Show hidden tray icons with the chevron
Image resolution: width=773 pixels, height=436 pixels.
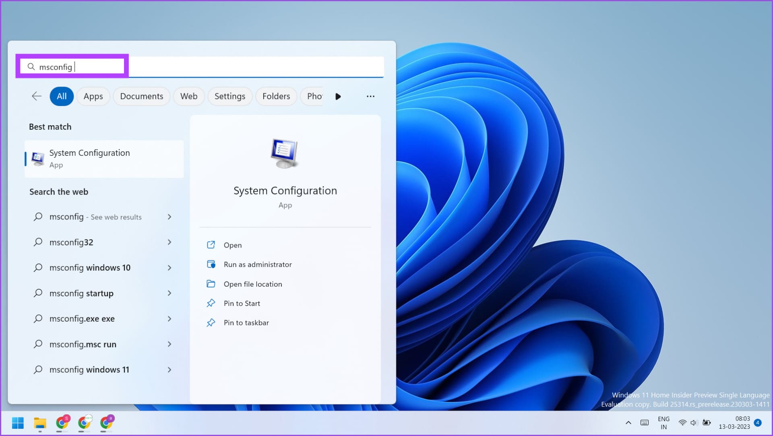point(628,423)
